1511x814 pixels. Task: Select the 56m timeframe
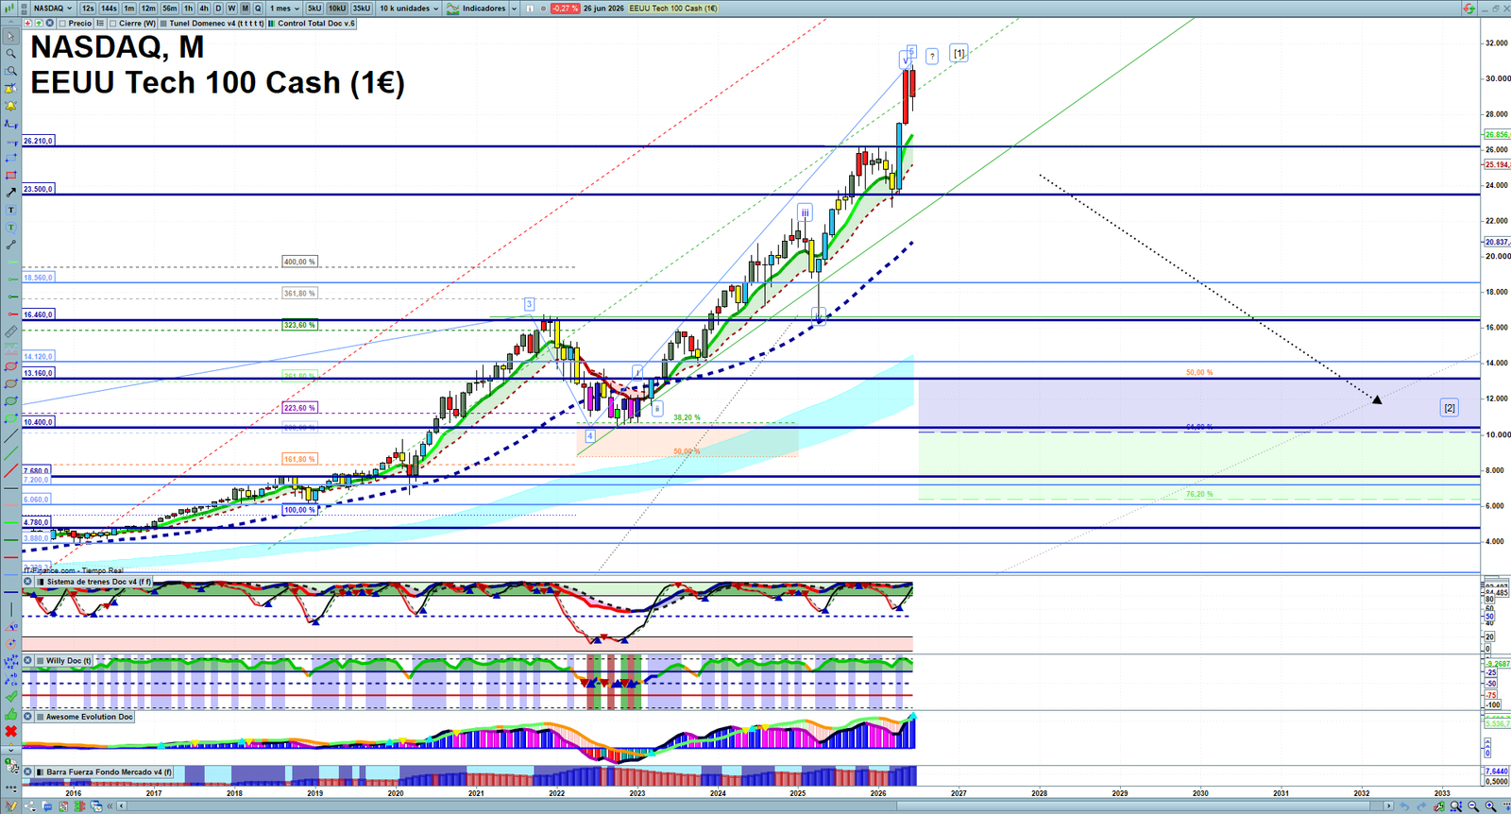click(x=170, y=8)
